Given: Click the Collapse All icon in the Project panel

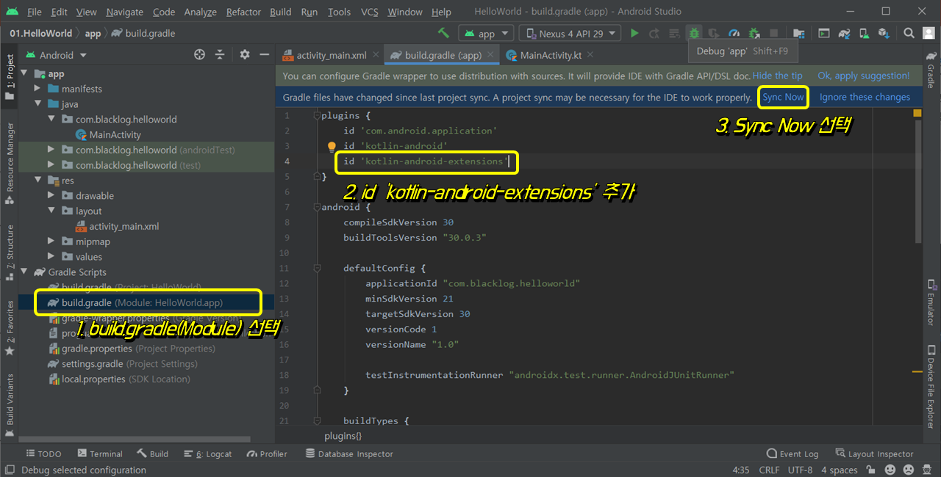Looking at the screenshot, I should [219, 55].
